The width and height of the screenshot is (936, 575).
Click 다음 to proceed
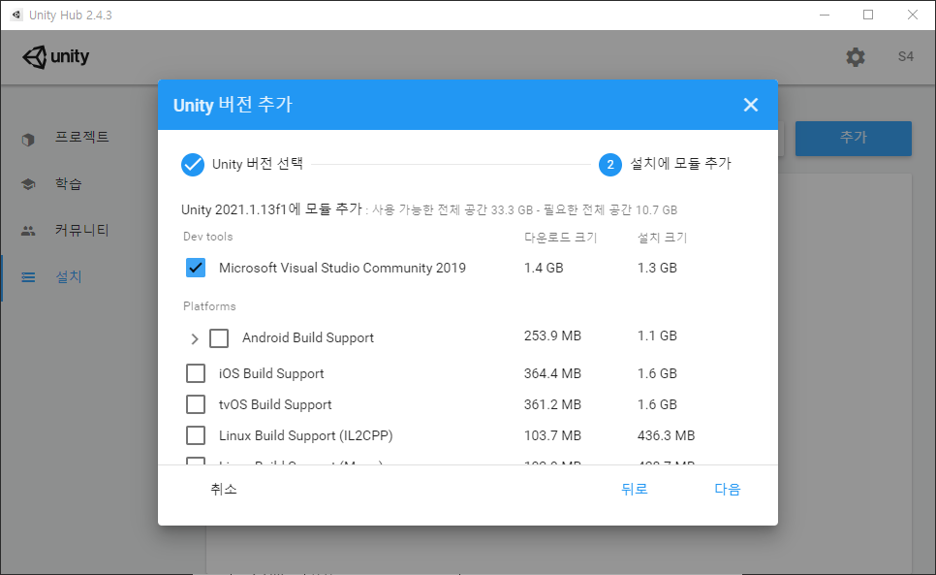click(x=728, y=489)
